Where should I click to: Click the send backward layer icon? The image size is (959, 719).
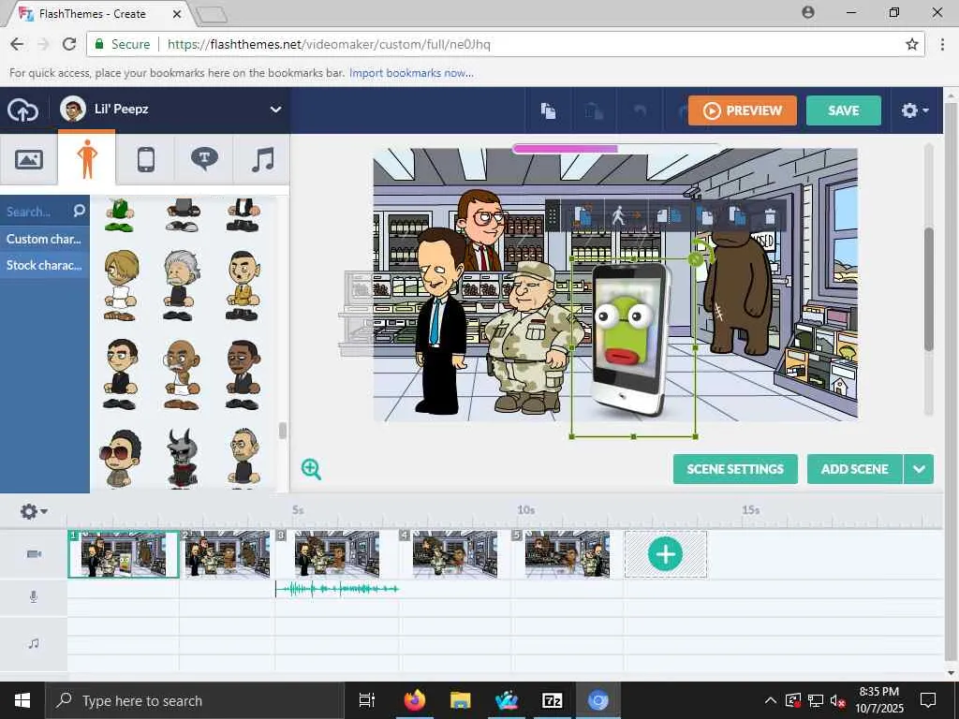click(738, 216)
